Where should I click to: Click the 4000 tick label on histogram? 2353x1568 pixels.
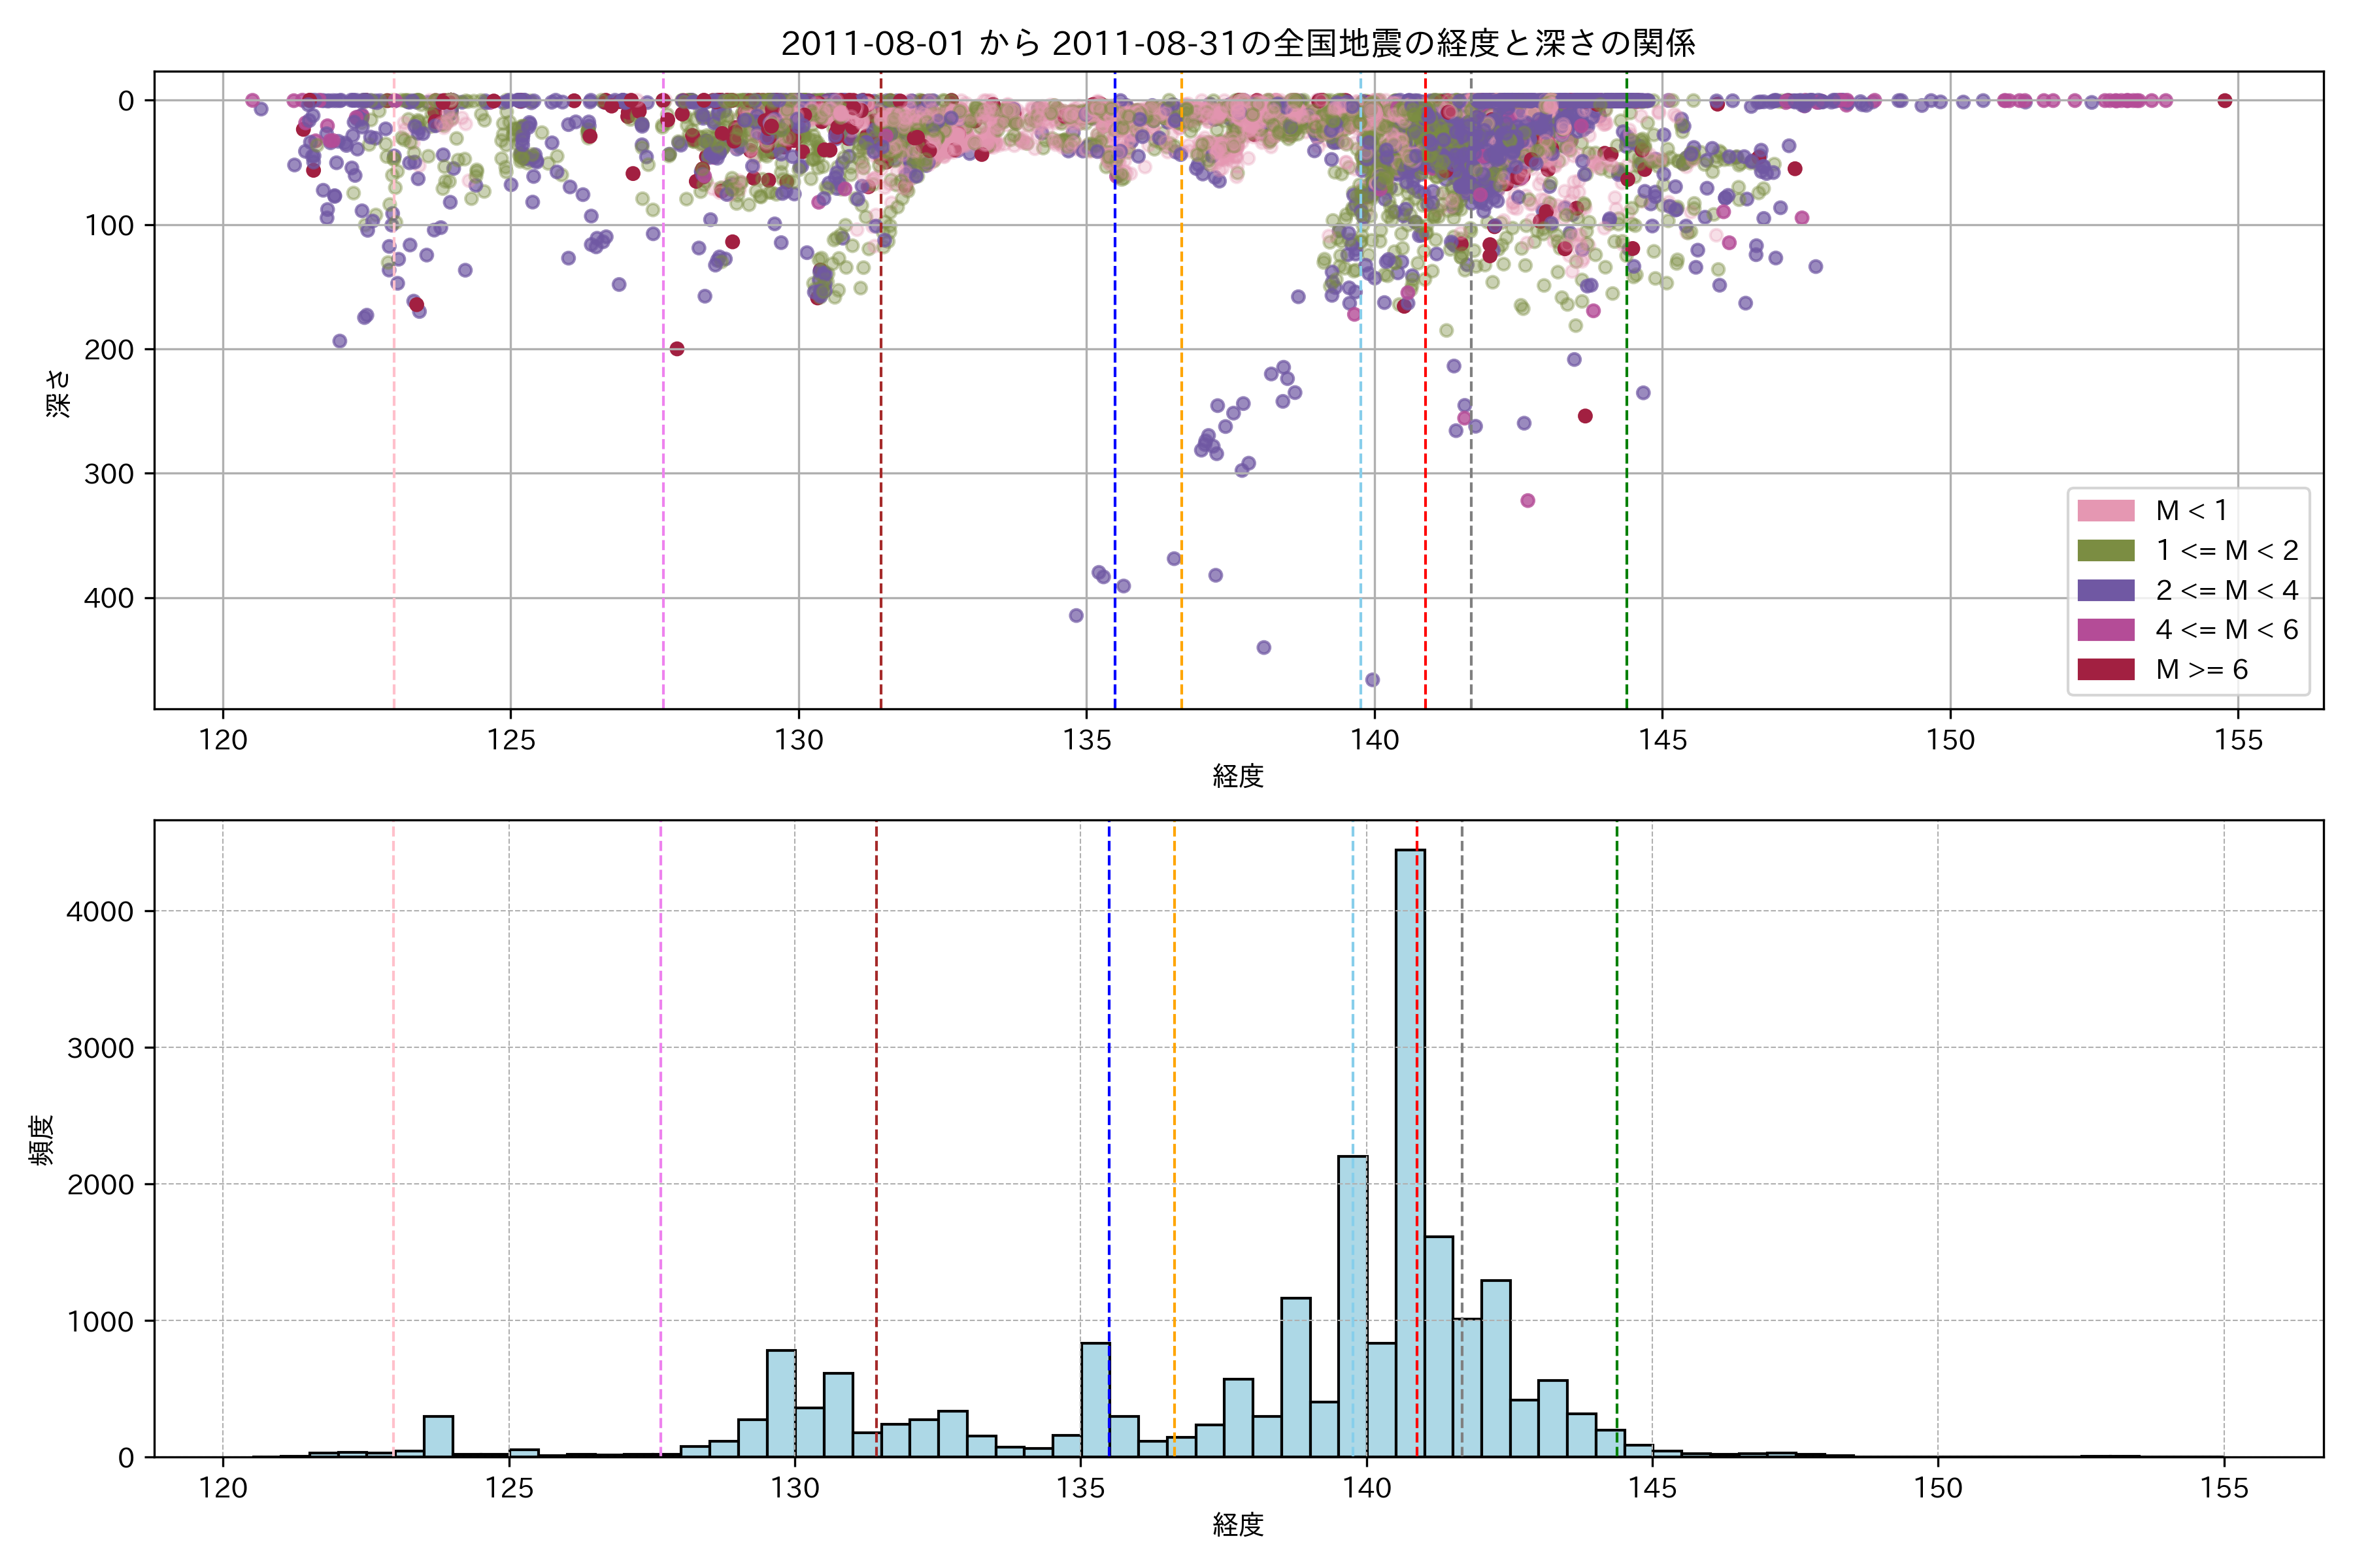pos(100,912)
